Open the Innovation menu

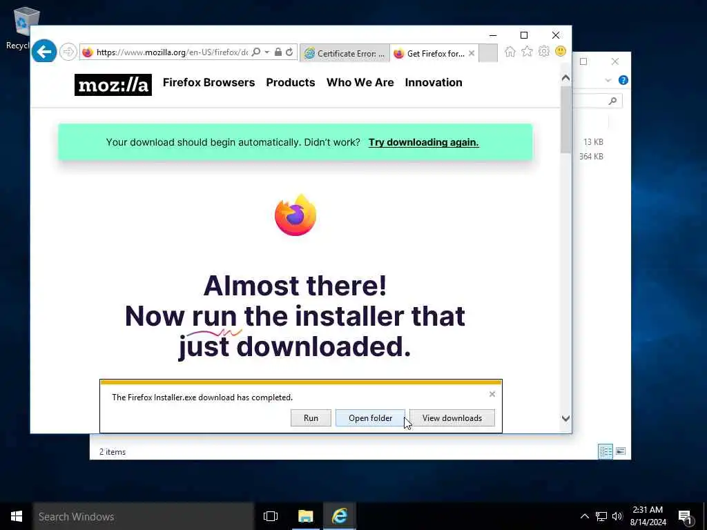pos(434,83)
